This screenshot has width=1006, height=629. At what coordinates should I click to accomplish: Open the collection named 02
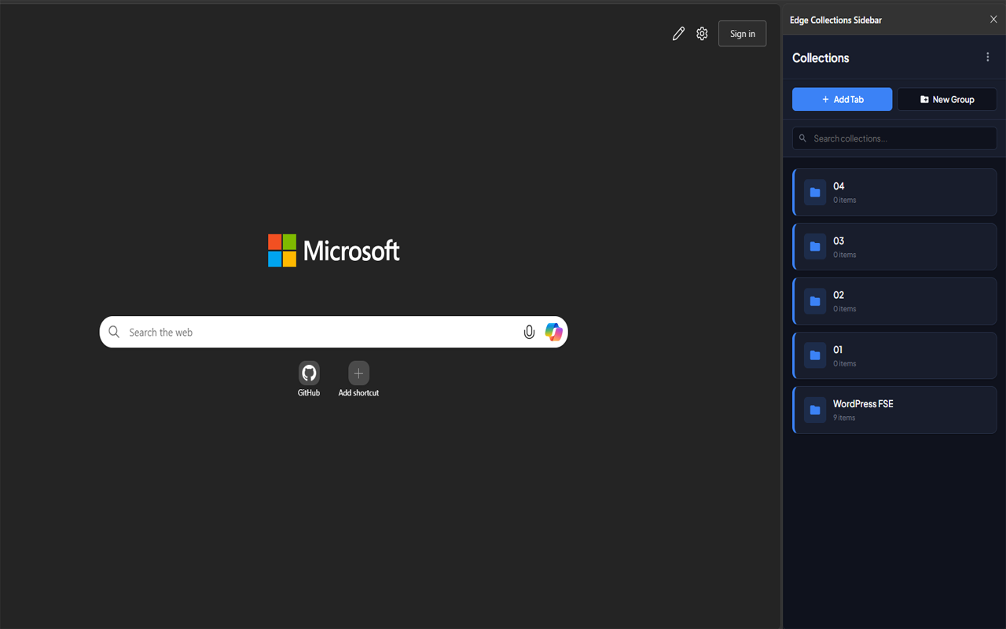(894, 301)
